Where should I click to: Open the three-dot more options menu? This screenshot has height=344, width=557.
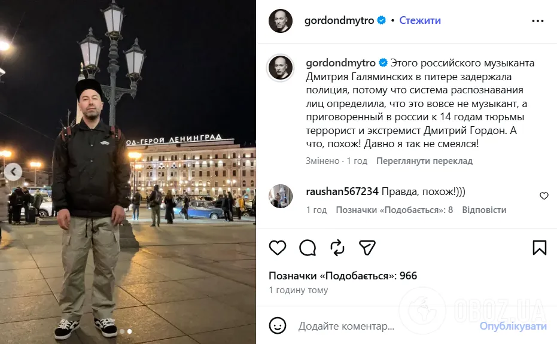click(538, 21)
